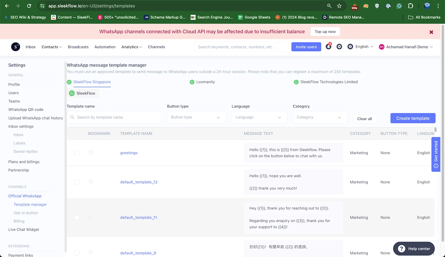Bookmark the default_template_12 star
Image resolution: width=445 pixels, height=257 pixels.
(x=91, y=181)
